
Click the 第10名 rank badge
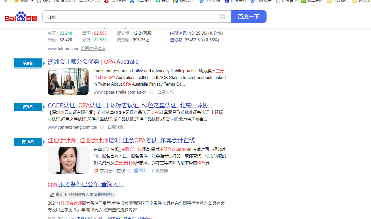(28, 142)
